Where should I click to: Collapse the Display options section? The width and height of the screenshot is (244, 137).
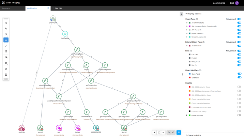186,14
